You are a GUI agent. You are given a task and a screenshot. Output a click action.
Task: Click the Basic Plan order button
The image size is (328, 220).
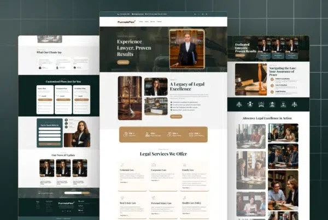45,100
